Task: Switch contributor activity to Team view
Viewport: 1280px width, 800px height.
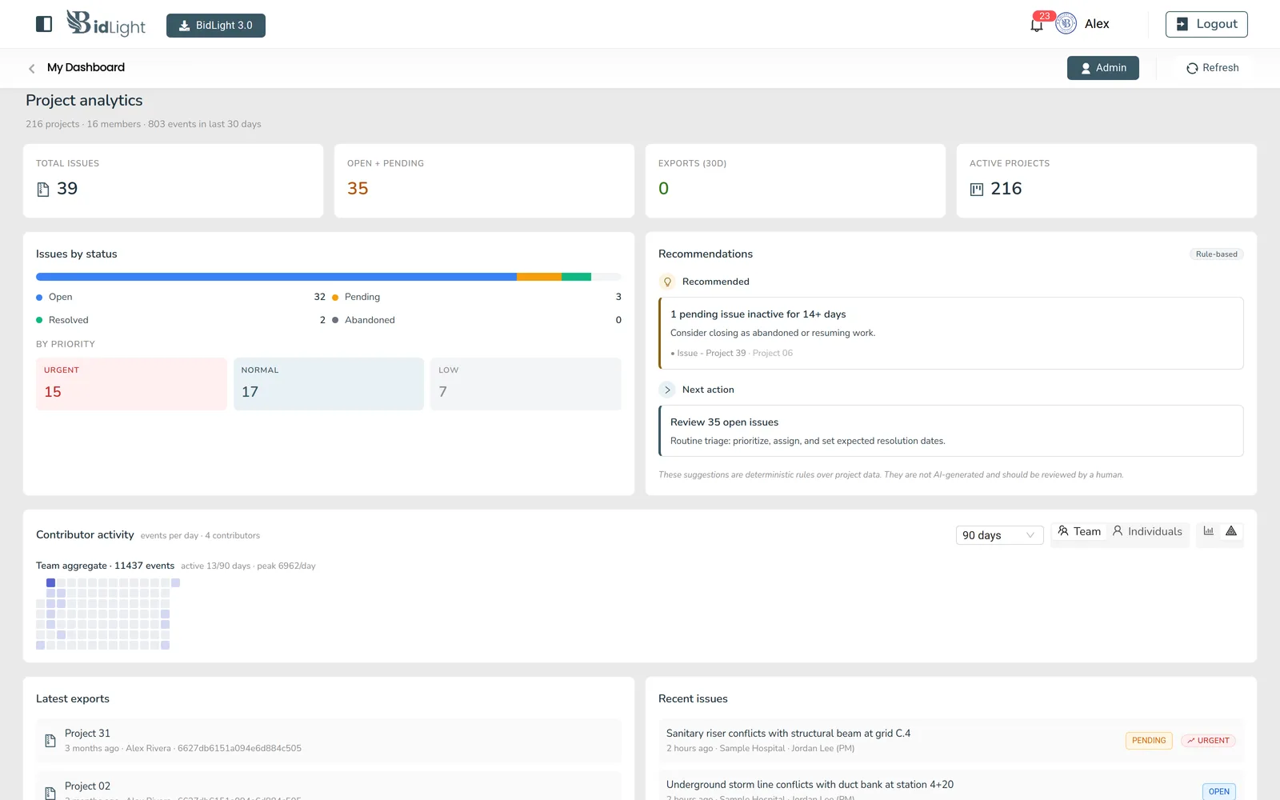Action: tap(1079, 531)
